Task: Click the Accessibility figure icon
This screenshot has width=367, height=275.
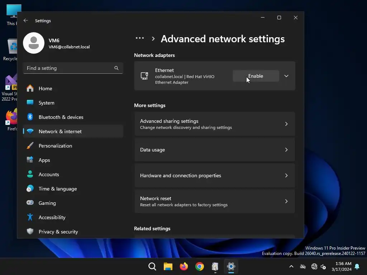Action: [30, 217]
